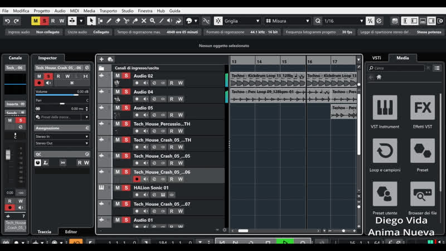
Task: Open the Loop e campioni tile
Action: 385,151
